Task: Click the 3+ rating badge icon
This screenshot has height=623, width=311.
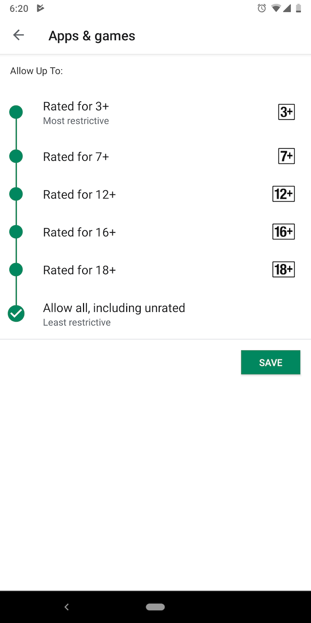Action: [286, 112]
